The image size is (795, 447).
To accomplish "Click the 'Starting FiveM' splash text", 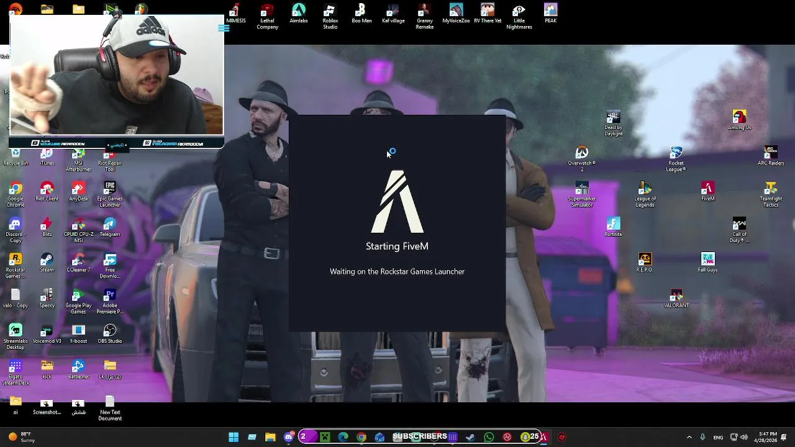I will click(x=397, y=246).
